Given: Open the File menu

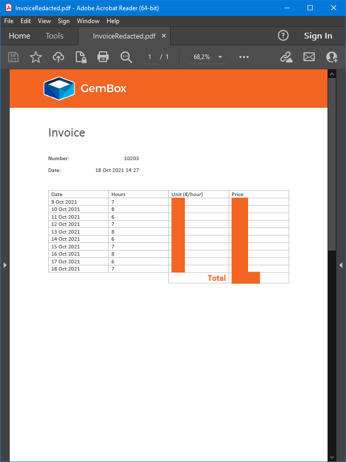Looking at the screenshot, I should click(9, 21).
